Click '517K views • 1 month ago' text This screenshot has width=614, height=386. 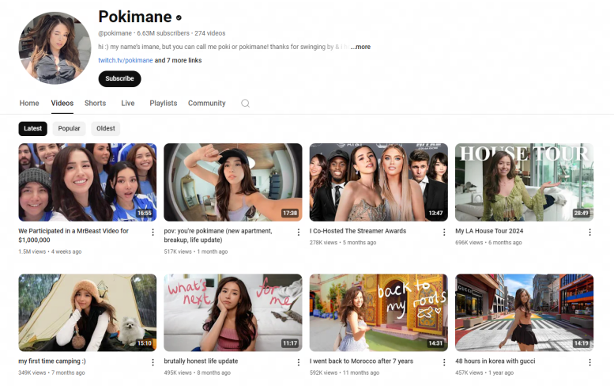[x=196, y=252]
